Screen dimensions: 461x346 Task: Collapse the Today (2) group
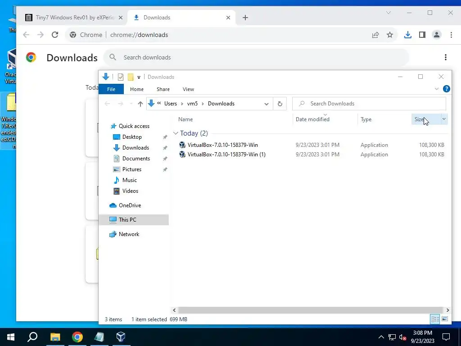click(x=176, y=133)
